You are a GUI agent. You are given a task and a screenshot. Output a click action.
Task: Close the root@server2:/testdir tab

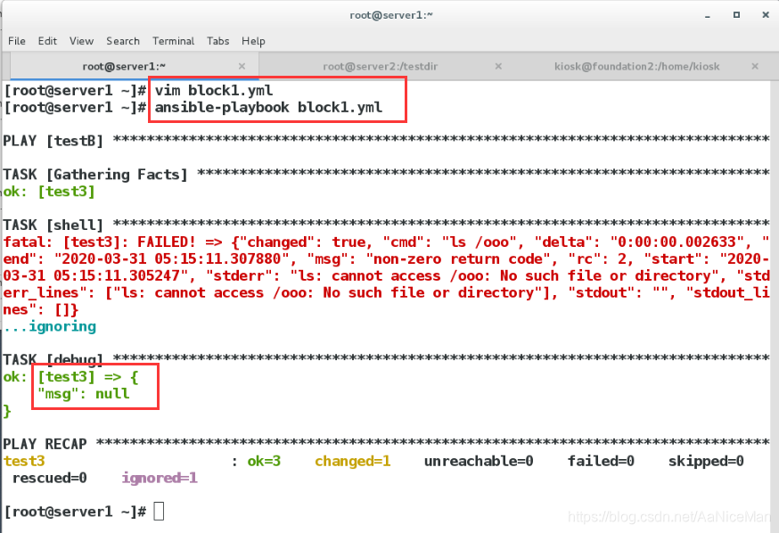(498, 66)
